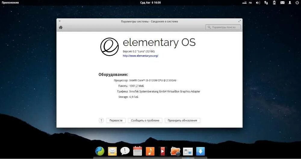Launch the Mail envelope app from dock

click(x=112, y=151)
